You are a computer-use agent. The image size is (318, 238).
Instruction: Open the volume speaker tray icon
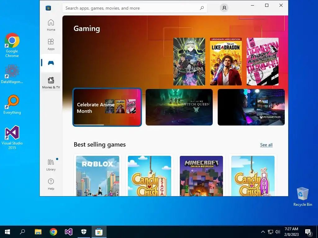[x=278, y=232]
